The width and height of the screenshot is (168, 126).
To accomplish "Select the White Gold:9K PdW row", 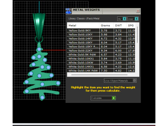I will tap(101, 55).
